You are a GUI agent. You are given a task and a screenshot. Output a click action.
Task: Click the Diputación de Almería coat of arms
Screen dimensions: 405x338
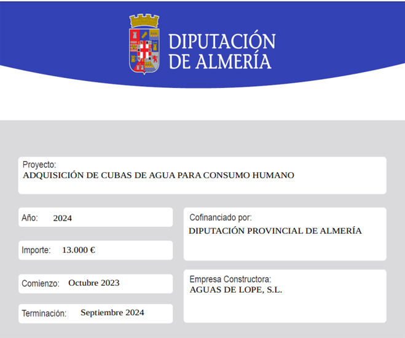(x=144, y=44)
